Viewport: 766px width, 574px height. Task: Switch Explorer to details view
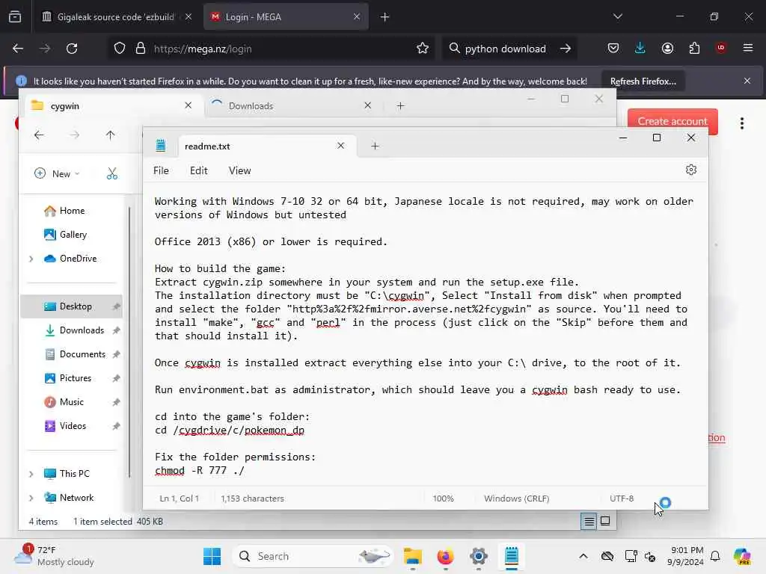[x=589, y=521]
